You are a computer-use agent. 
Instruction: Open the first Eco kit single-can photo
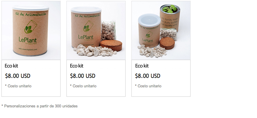pos(31,30)
